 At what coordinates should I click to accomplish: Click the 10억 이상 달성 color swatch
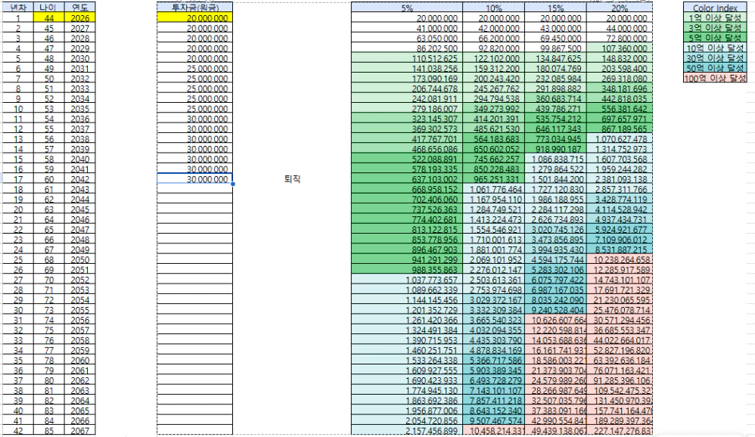(715, 48)
